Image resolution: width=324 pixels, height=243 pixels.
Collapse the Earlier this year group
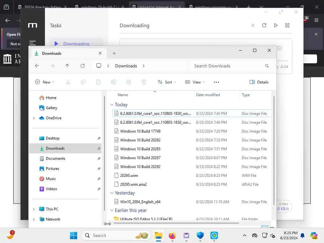coord(112,210)
